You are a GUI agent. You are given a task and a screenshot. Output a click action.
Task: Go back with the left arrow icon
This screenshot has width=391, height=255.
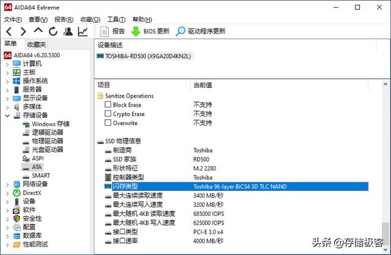[x=9, y=32]
